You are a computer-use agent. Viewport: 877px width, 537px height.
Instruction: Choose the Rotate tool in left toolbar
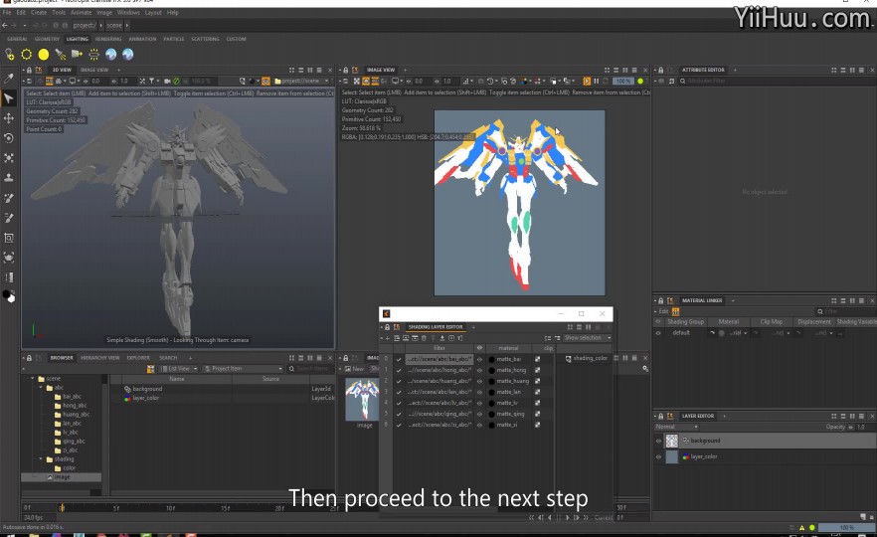click(x=8, y=138)
